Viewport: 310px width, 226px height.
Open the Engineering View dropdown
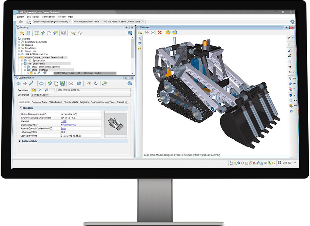coord(52,22)
